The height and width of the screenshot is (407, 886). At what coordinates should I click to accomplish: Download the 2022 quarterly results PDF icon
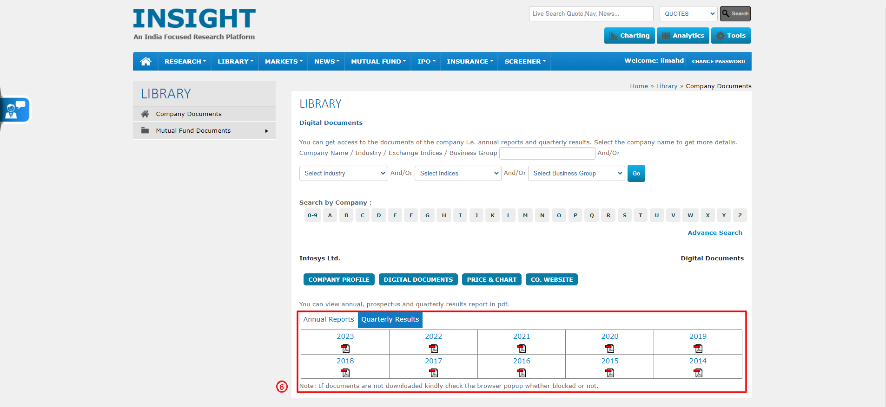point(434,349)
